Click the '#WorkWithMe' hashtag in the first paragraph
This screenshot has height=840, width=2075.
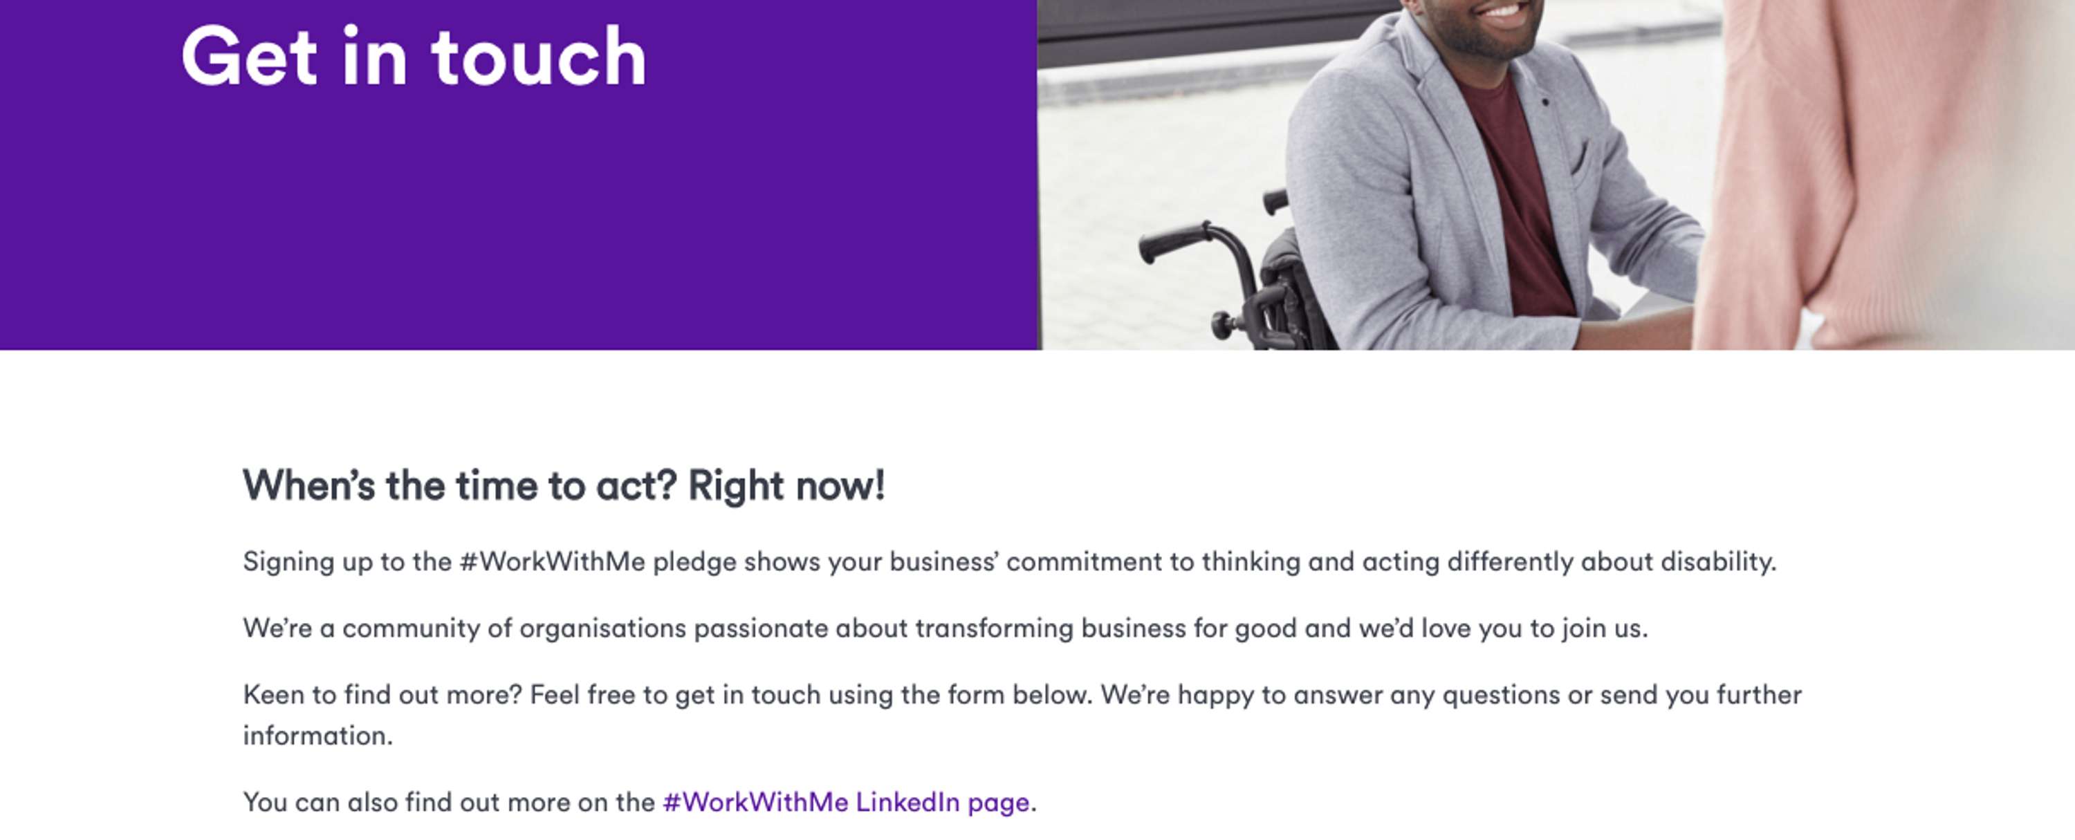point(553,561)
